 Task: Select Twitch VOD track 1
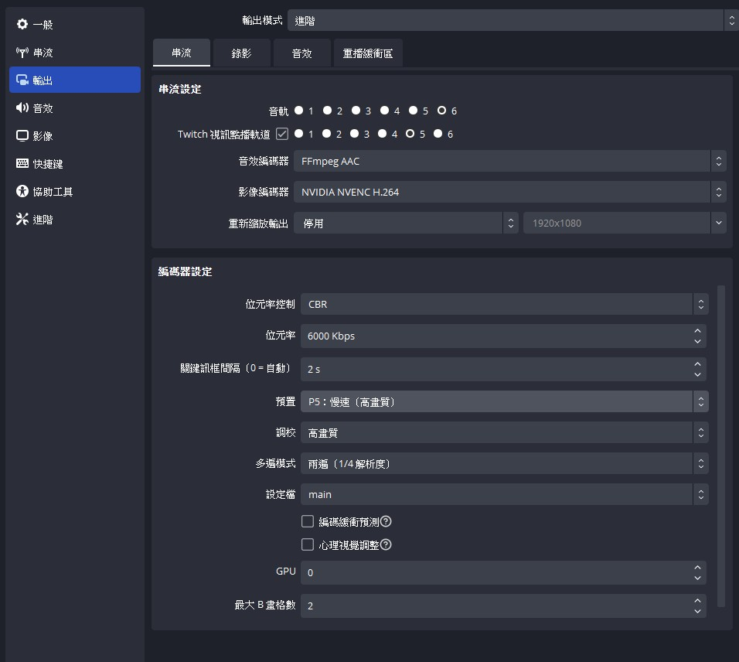click(299, 134)
